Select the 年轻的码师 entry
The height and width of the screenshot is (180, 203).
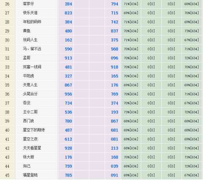click(x=32, y=22)
